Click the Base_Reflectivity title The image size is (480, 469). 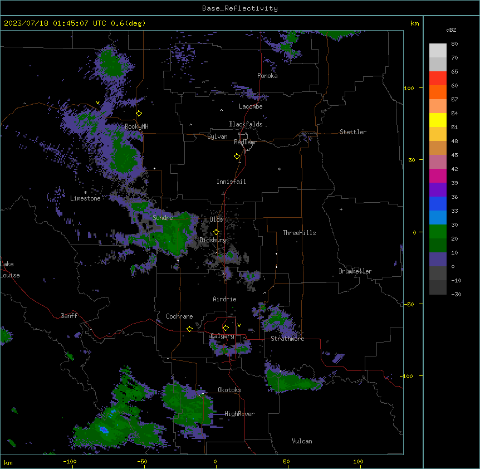tap(240, 8)
